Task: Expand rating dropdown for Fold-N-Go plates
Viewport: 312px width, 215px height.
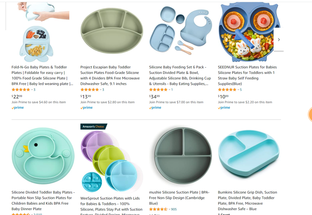Action: 32,90
